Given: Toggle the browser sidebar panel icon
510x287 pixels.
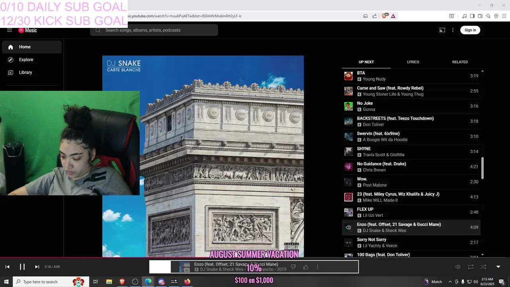Looking at the screenshot, I should click(472, 16).
